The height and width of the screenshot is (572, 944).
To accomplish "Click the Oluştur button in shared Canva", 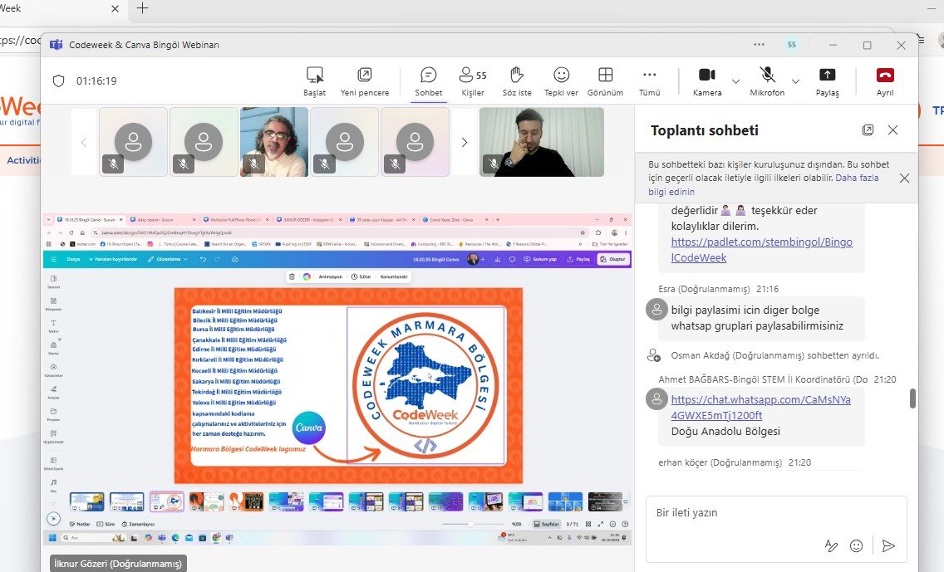I will click(x=613, y=259).
